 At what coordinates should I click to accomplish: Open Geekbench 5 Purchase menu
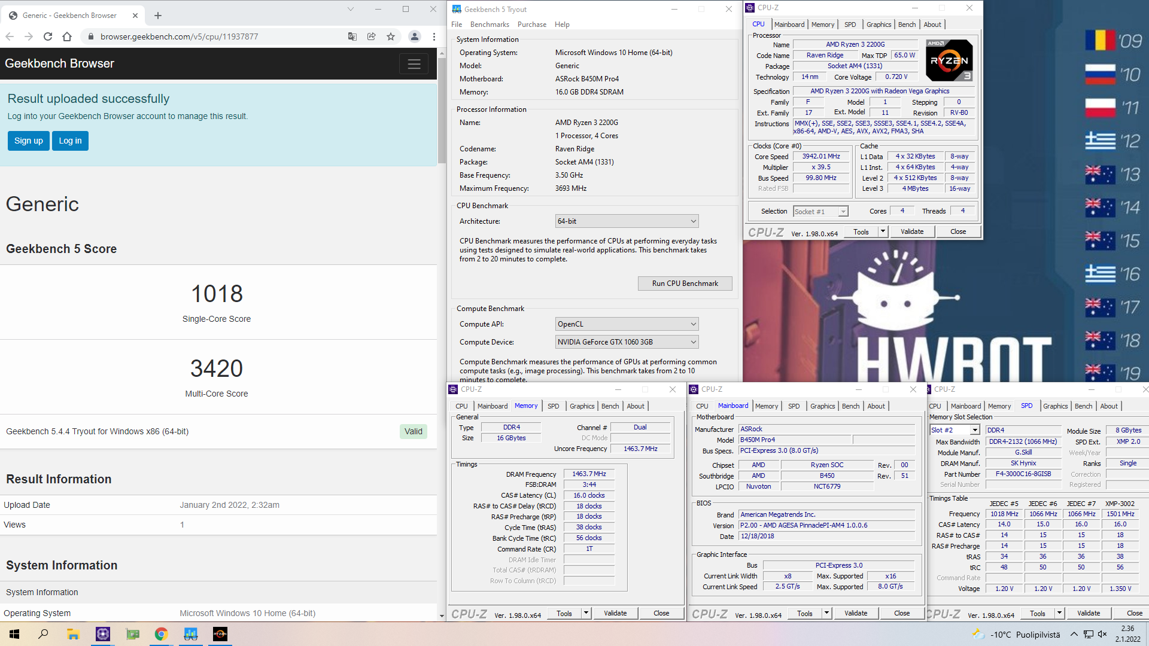[532, 25]
